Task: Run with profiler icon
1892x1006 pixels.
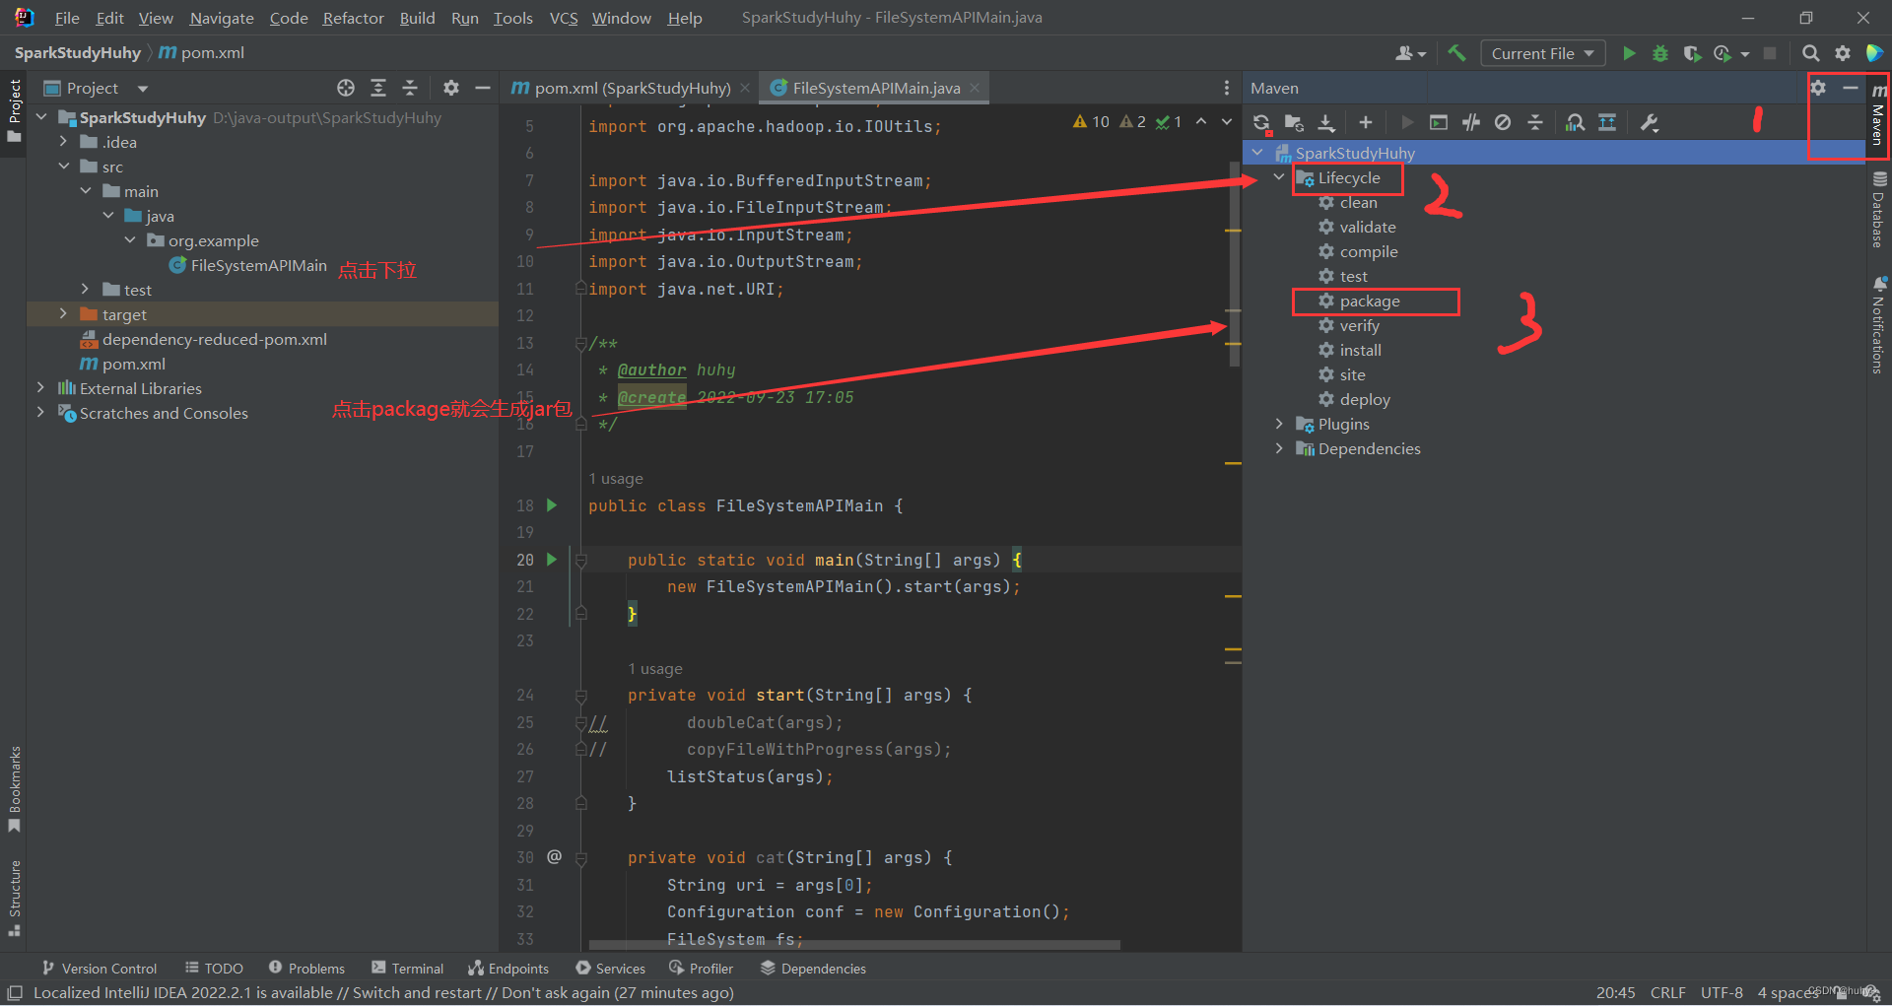Action: click(x=1723, y=53)
